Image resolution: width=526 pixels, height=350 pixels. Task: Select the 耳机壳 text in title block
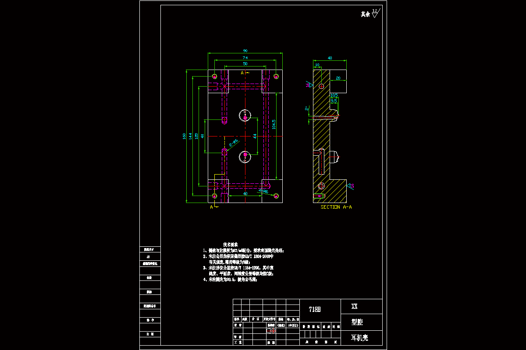pyautogui.click(x=360, y=338)
